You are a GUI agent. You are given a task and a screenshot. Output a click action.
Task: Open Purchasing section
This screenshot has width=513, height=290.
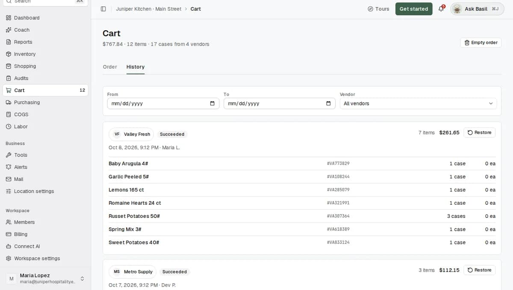[x=45, y=102]
